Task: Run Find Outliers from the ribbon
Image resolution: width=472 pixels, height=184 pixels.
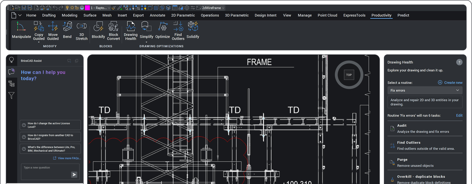Action: click(x=178, y=31)
